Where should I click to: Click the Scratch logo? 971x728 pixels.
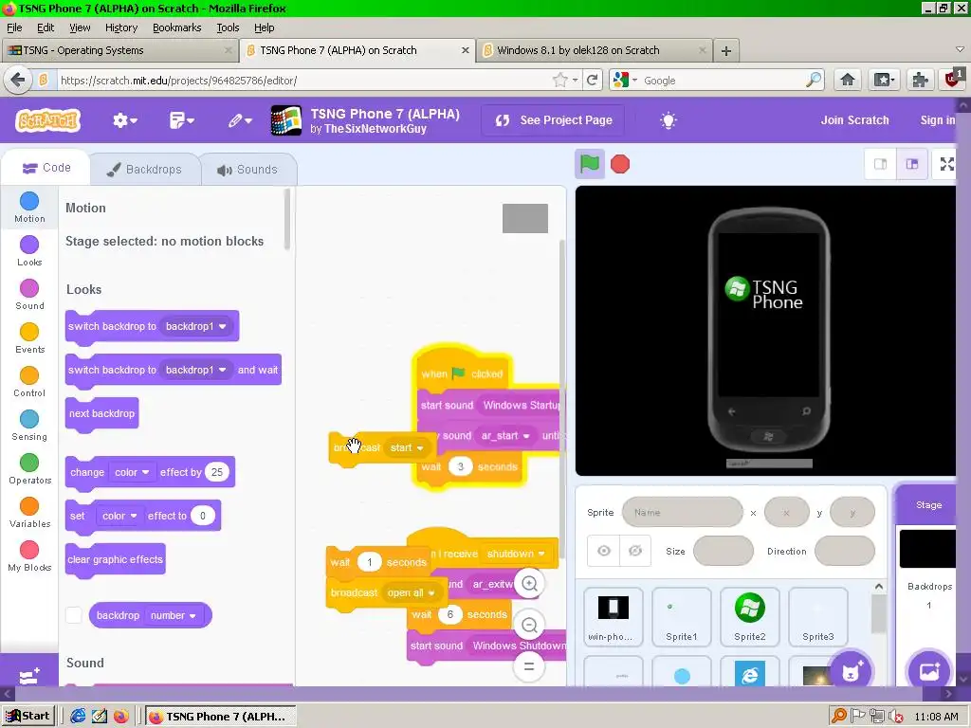pyautogui.click(x=48, y=120)
